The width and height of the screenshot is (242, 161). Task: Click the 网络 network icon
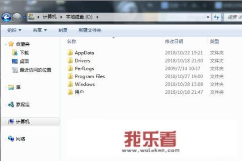[x=11, y=139]
